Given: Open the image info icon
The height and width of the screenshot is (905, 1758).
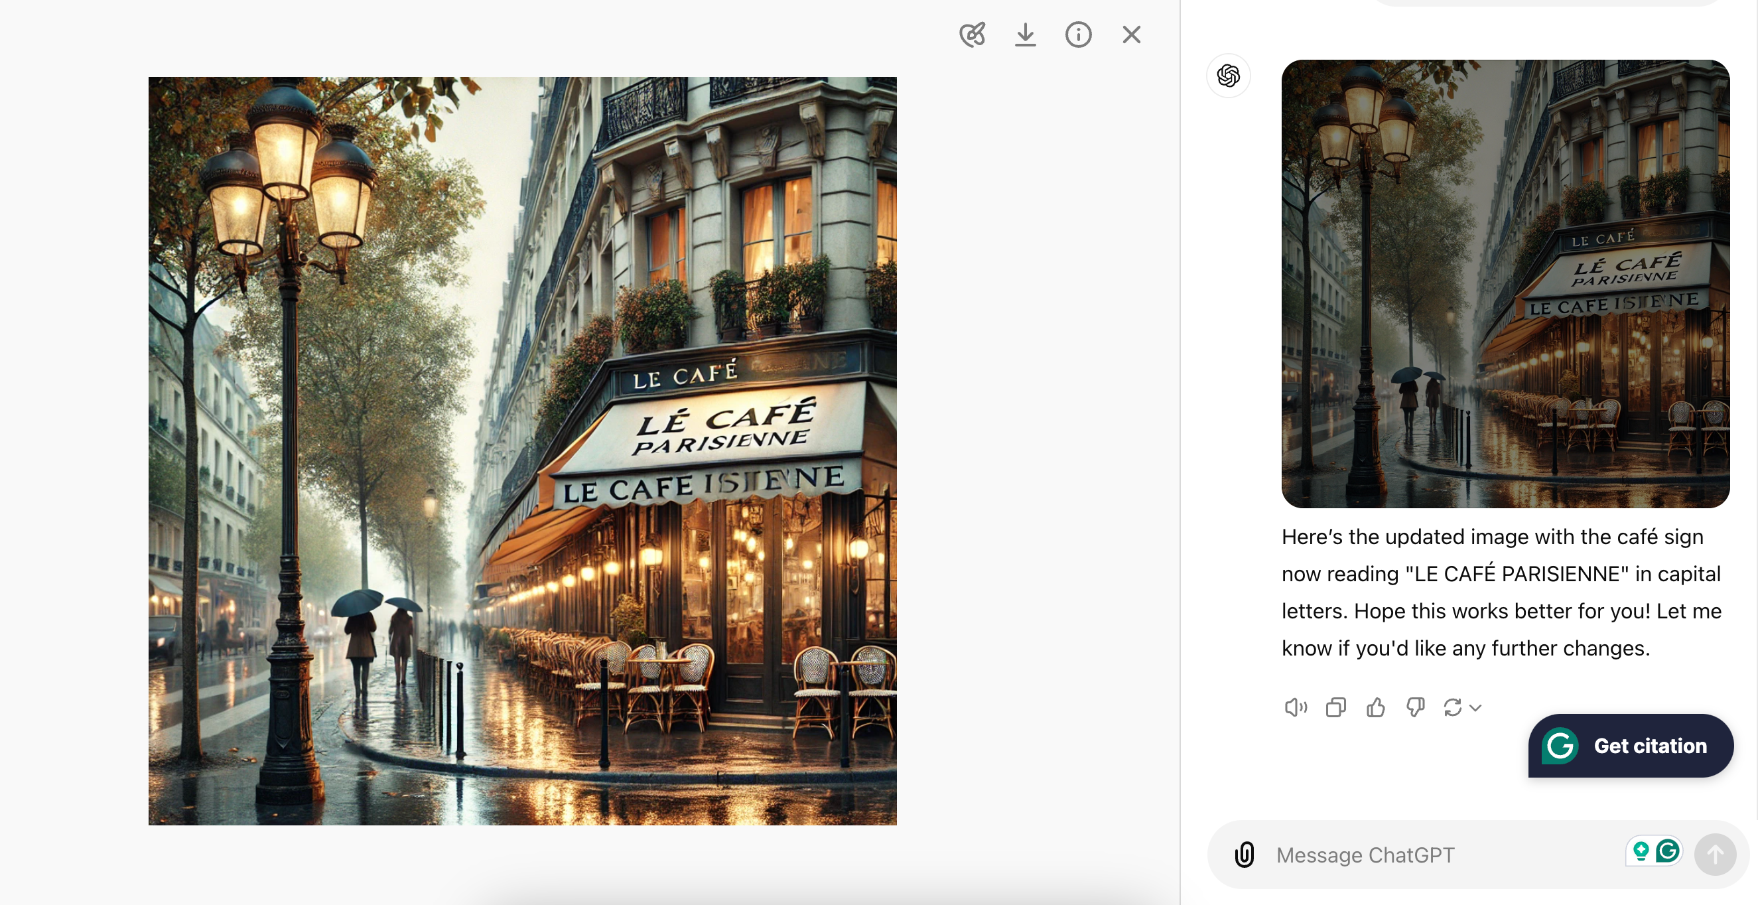Looking at the screenshot, I should pos(1078,34).
